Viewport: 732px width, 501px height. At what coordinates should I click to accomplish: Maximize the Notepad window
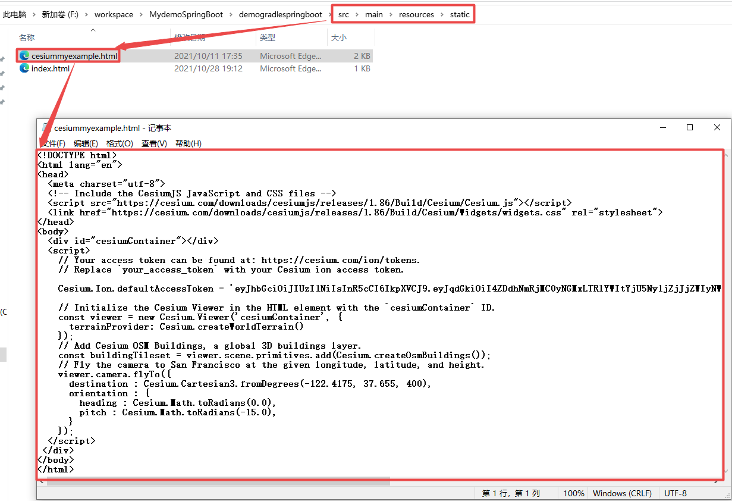tap(690, 127)
